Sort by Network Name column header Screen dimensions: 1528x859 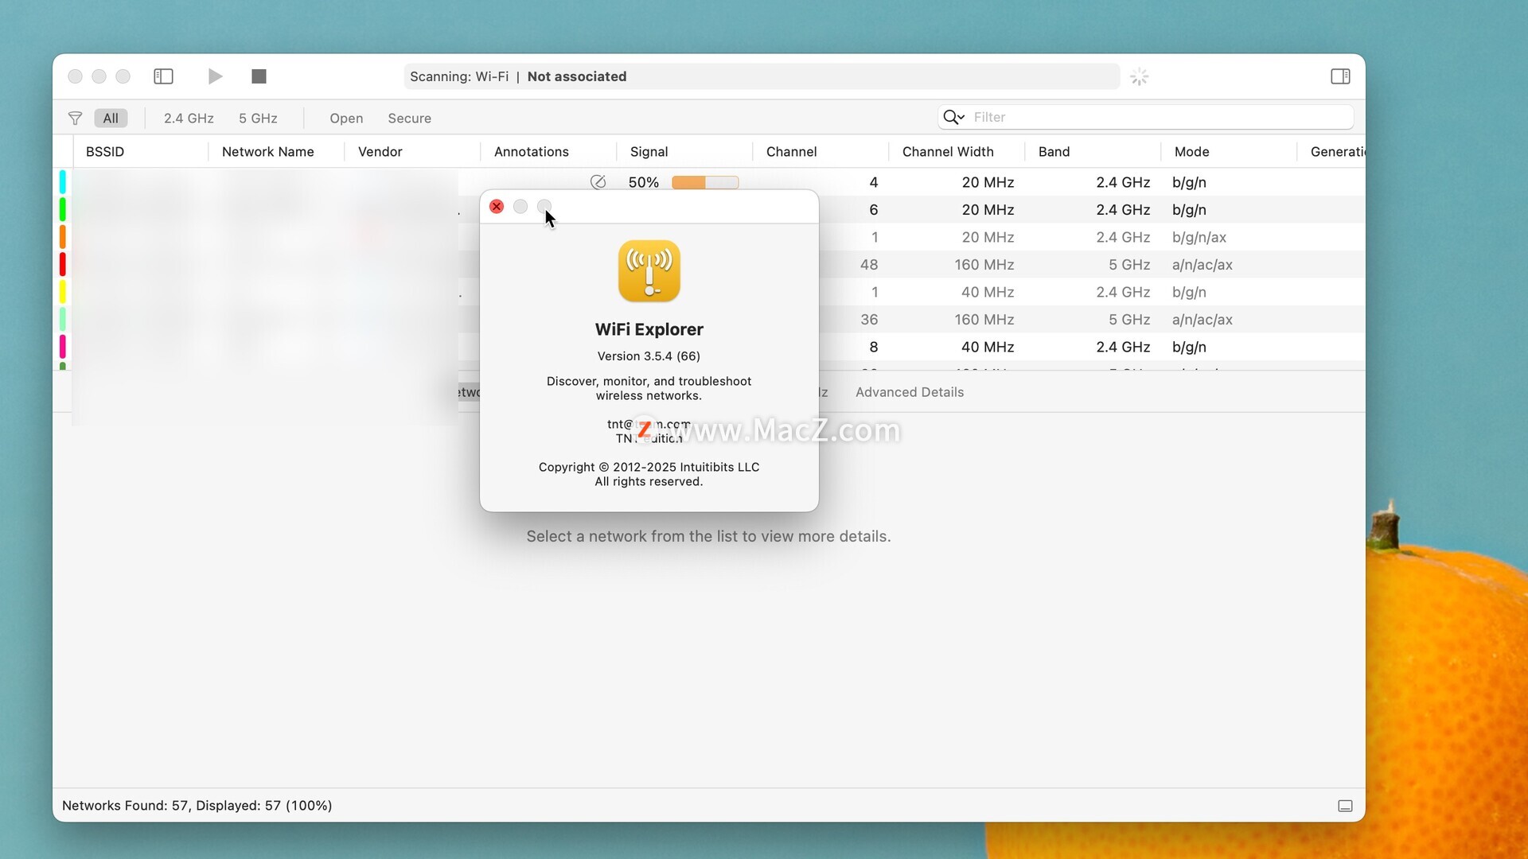point(267,151)
